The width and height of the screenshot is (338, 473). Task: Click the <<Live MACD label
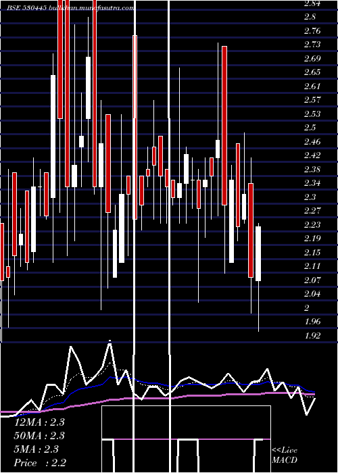click(x=285, y=455)
